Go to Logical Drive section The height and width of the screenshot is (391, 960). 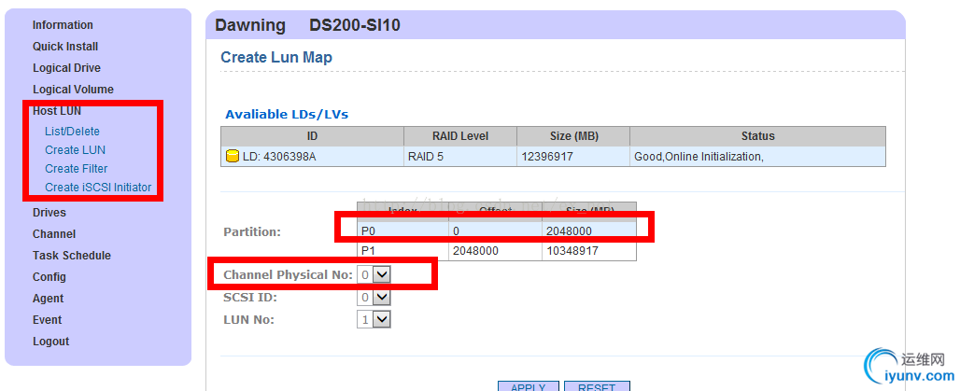(x=66, y=68)
